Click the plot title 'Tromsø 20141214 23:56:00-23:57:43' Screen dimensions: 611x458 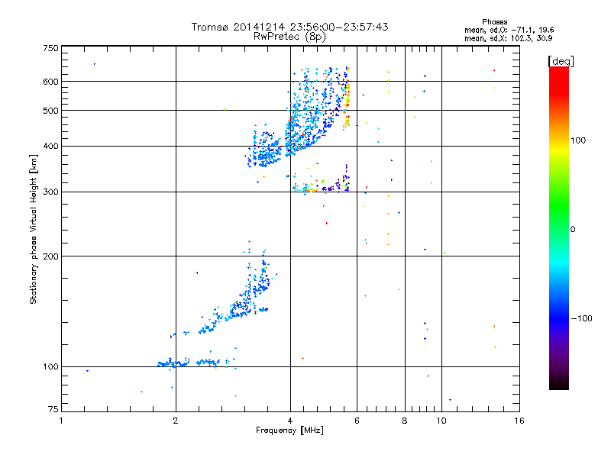(x=289, y=27)
